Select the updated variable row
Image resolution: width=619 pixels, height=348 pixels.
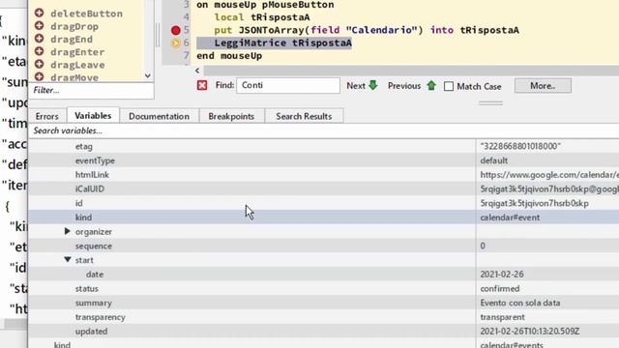324,331
